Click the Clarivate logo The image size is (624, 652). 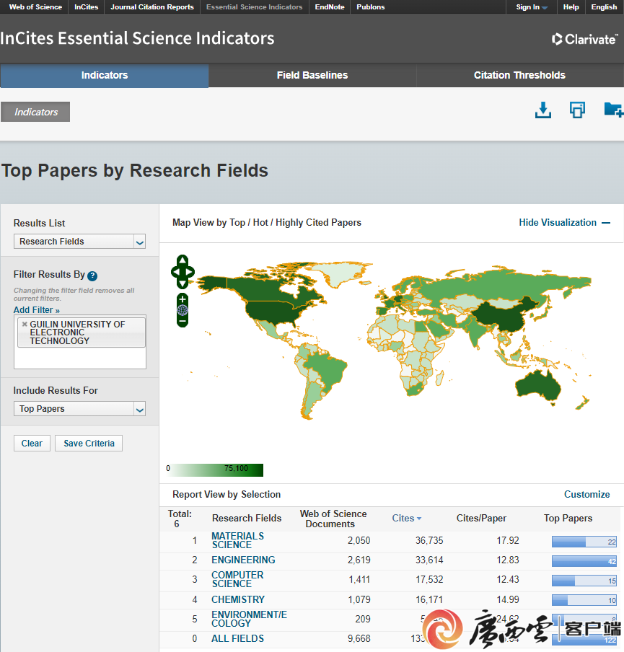coord(584,39)
